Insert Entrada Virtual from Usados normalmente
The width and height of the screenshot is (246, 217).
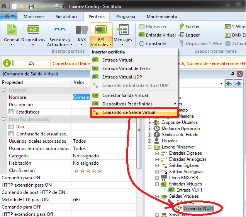click(x=157, y=35)
